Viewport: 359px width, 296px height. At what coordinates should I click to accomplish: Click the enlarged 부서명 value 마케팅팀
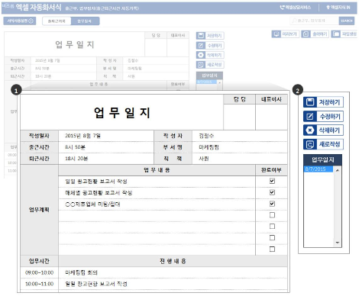[x=209, y=147]
